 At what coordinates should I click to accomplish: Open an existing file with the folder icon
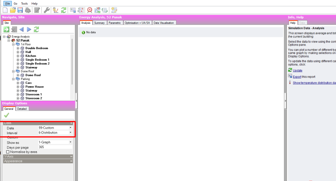coord(13,10)
